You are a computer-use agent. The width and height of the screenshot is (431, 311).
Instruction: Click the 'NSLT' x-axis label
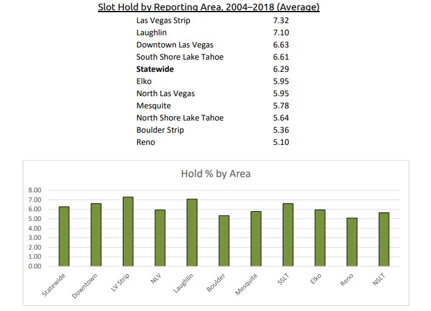coord(379,279)
